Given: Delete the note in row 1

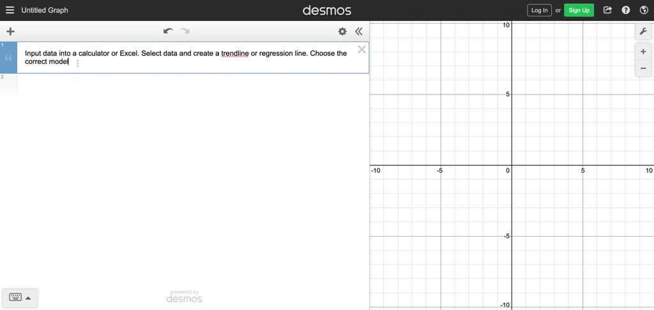Looking at the screenshot, I should 361,50.
